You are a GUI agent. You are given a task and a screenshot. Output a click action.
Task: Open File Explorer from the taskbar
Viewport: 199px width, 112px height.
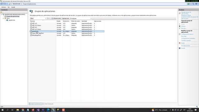point(18,110)
